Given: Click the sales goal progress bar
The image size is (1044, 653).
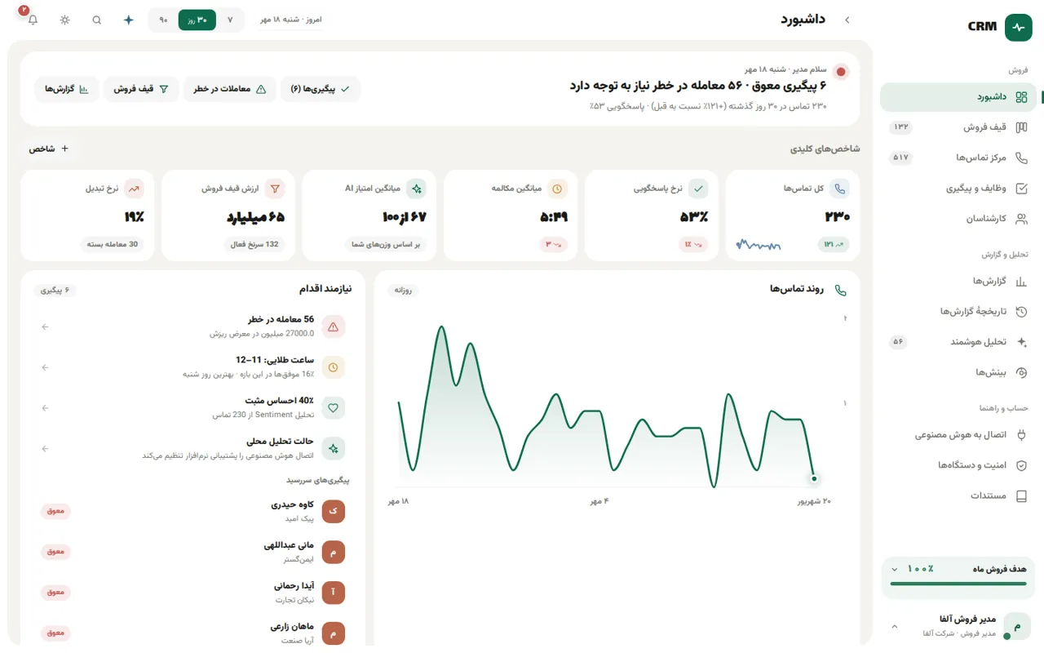Looking at the screenshot, I should click(958, 584).
